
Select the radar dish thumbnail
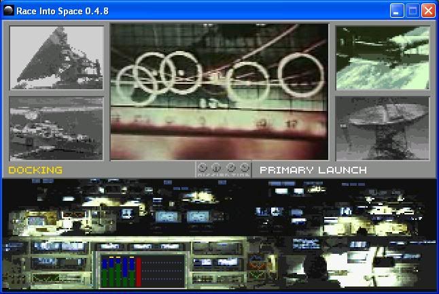[383, 129]
